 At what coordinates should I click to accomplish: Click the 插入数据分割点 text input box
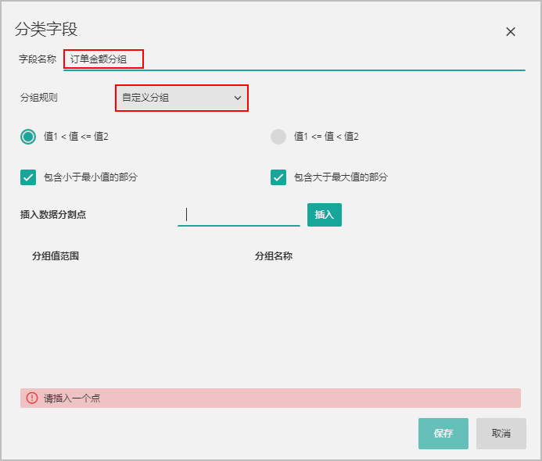click(239, 215)
